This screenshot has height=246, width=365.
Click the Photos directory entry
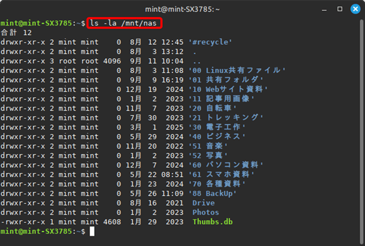click(x=206, y=213)
